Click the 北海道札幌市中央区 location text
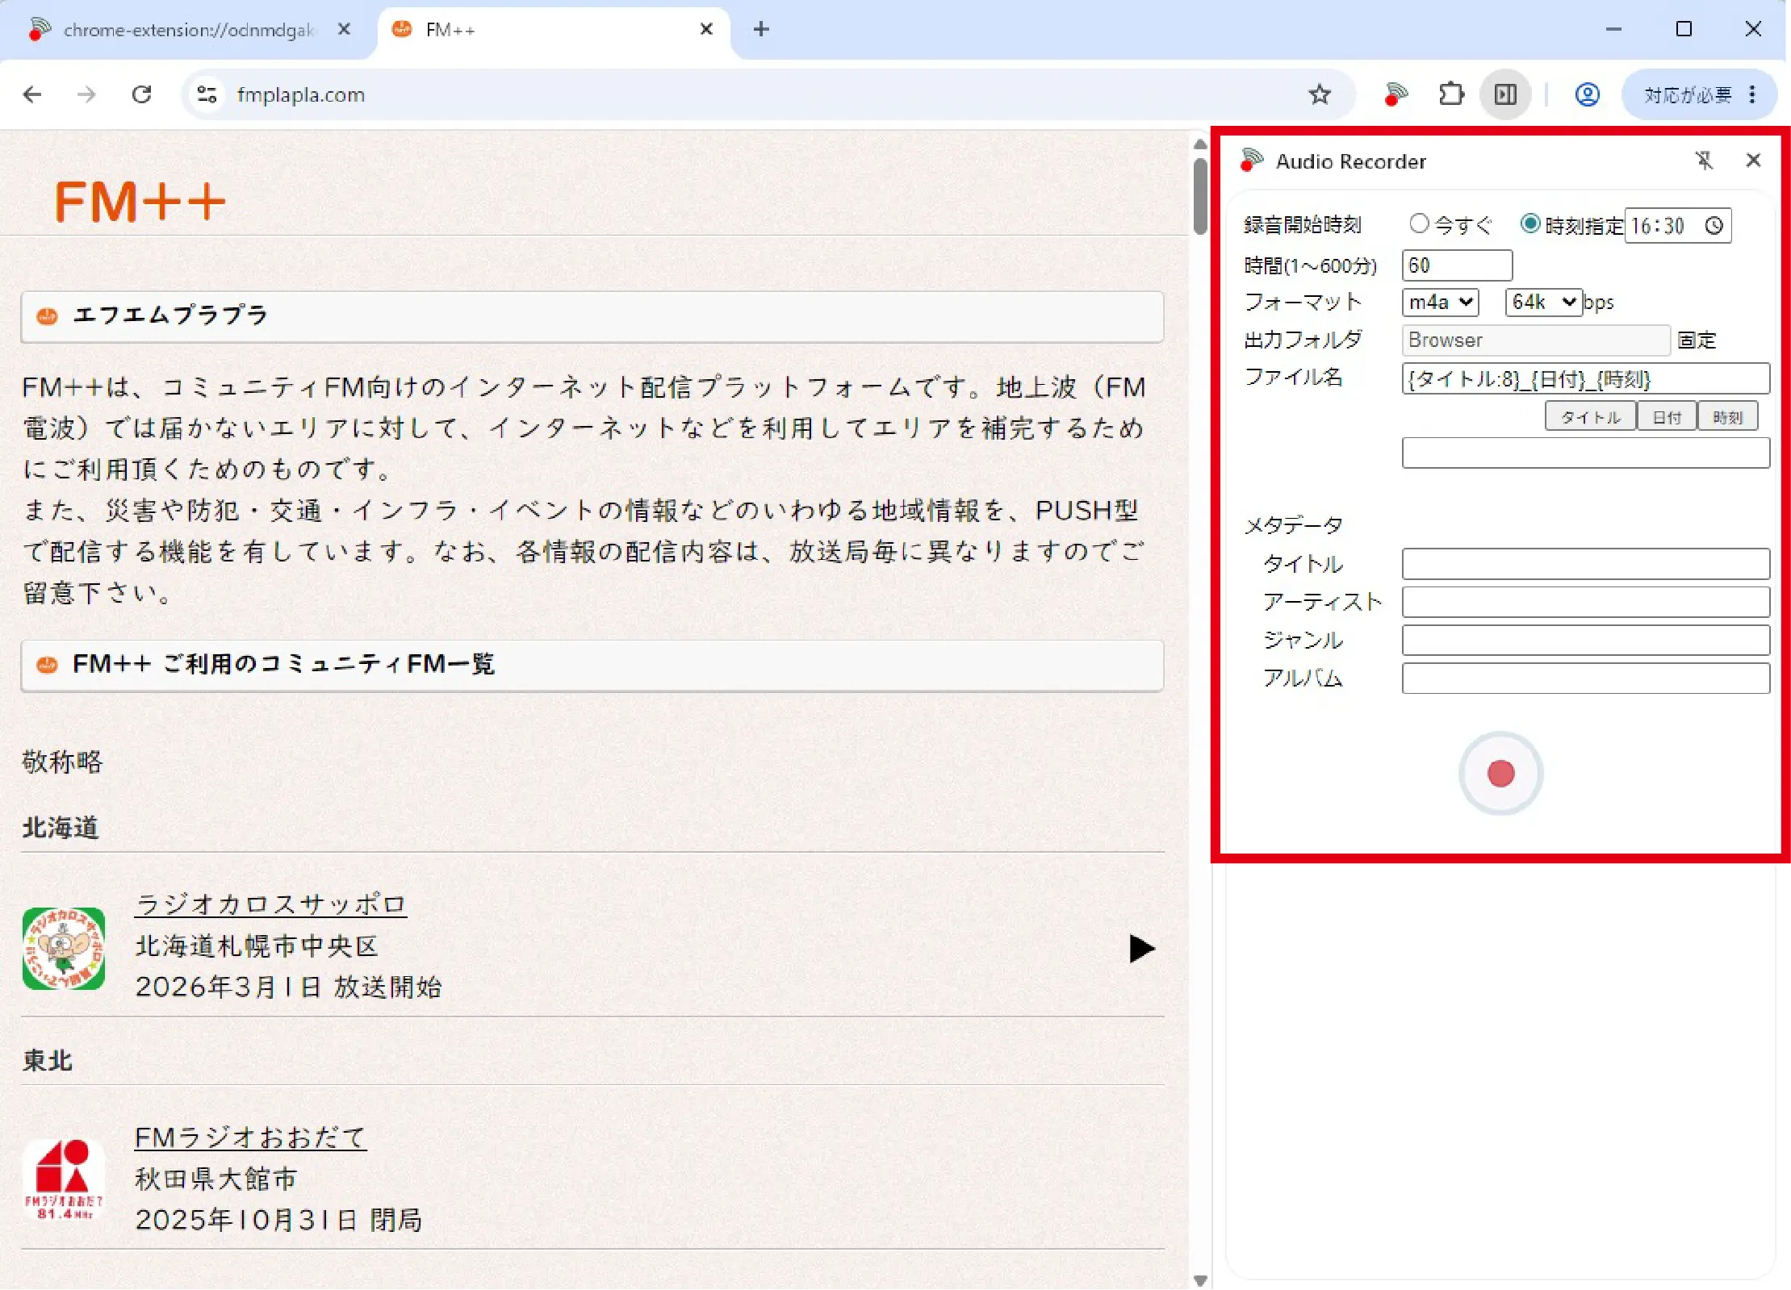 pyautogui.click(x=257, y=946)
